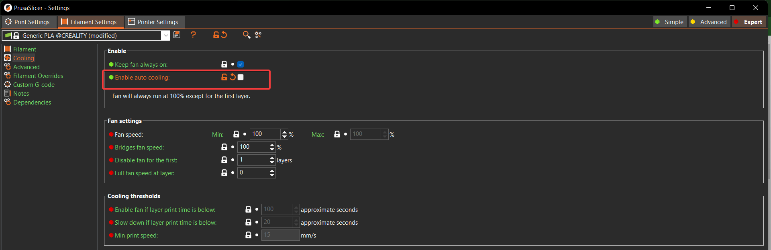The height and width of the screenshot is (250, 771).
Task: Click the undo arrow beside Enable auto cooling
Action: [233, 77]
